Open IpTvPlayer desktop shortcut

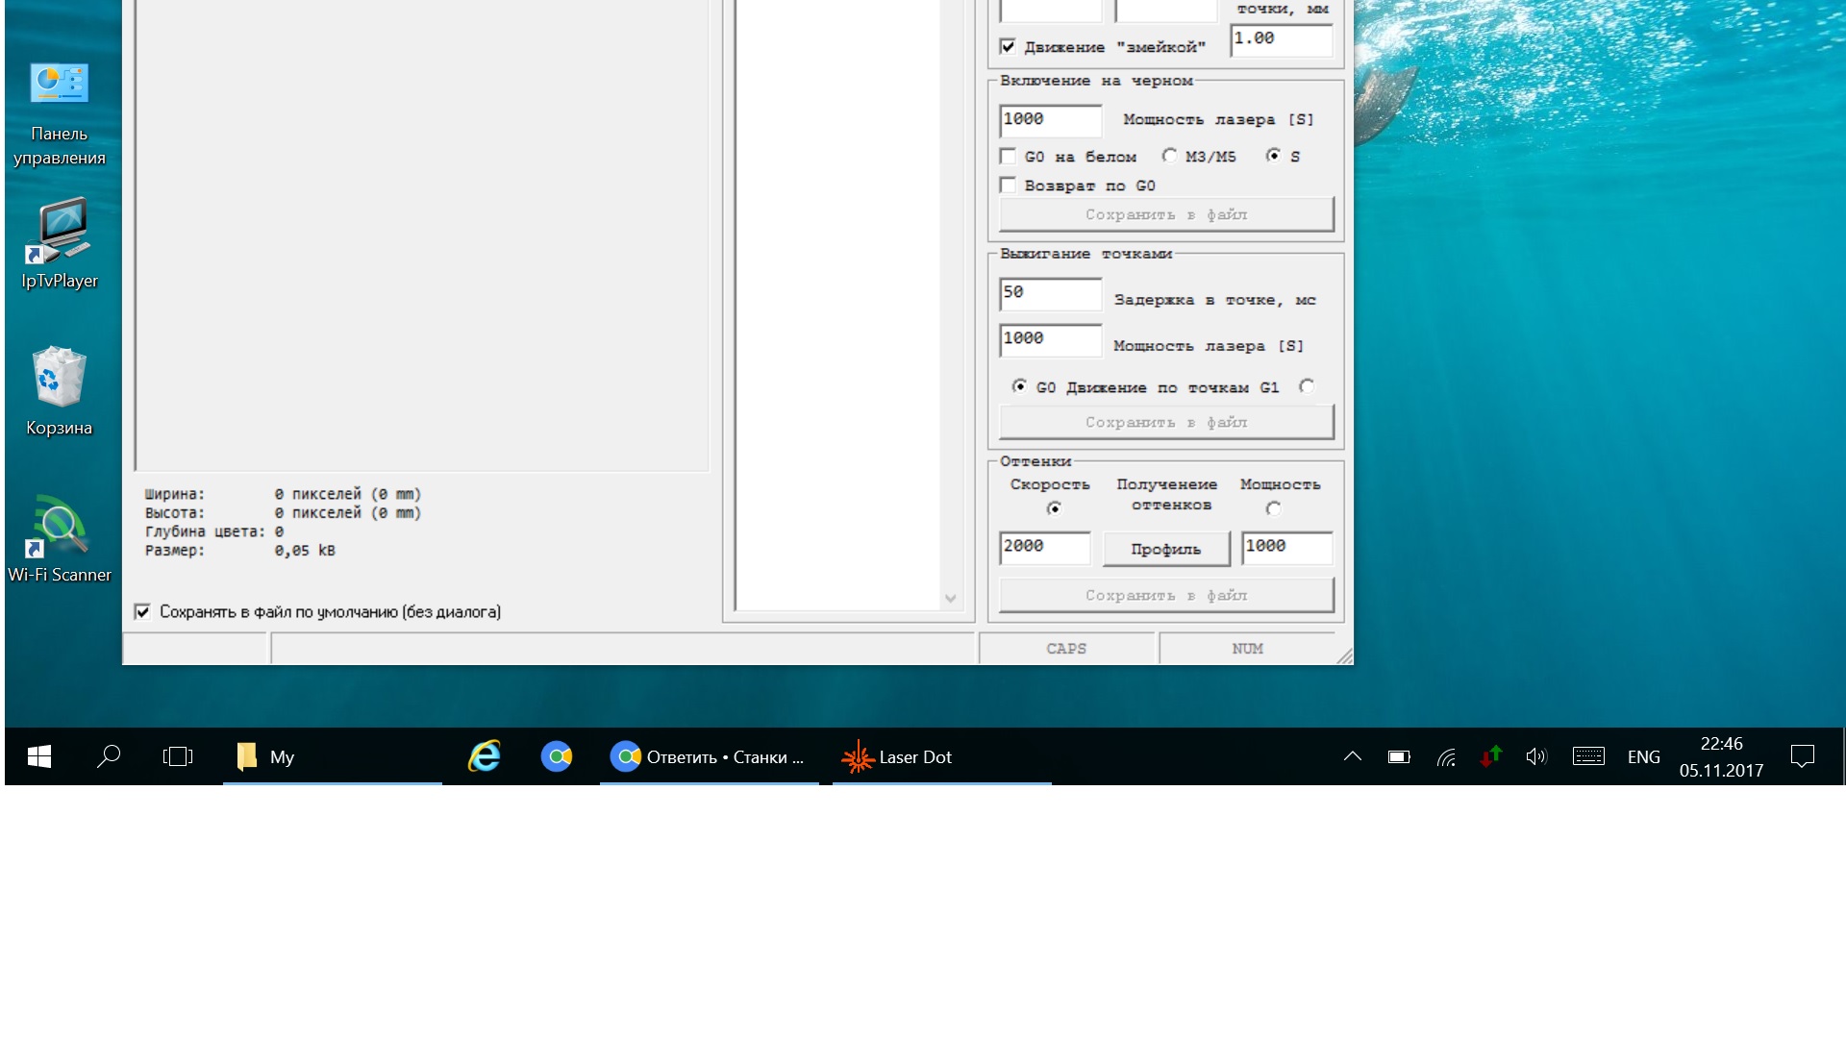point(59,231)
